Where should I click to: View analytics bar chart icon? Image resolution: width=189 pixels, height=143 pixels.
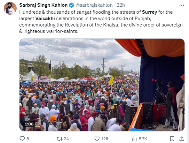134,139
